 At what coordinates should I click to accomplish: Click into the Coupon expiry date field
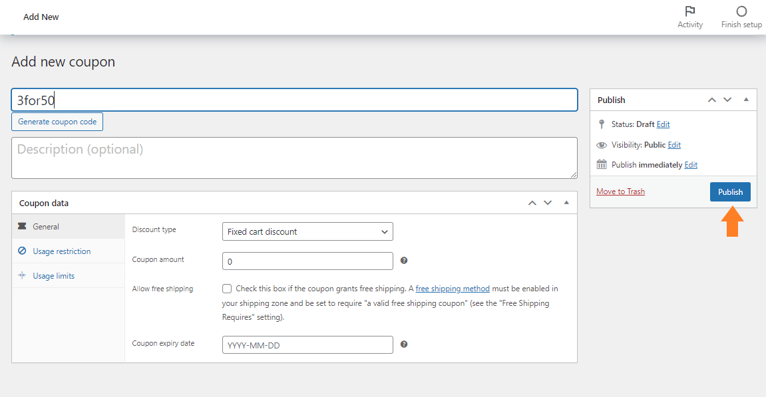[x=307, y=344]
